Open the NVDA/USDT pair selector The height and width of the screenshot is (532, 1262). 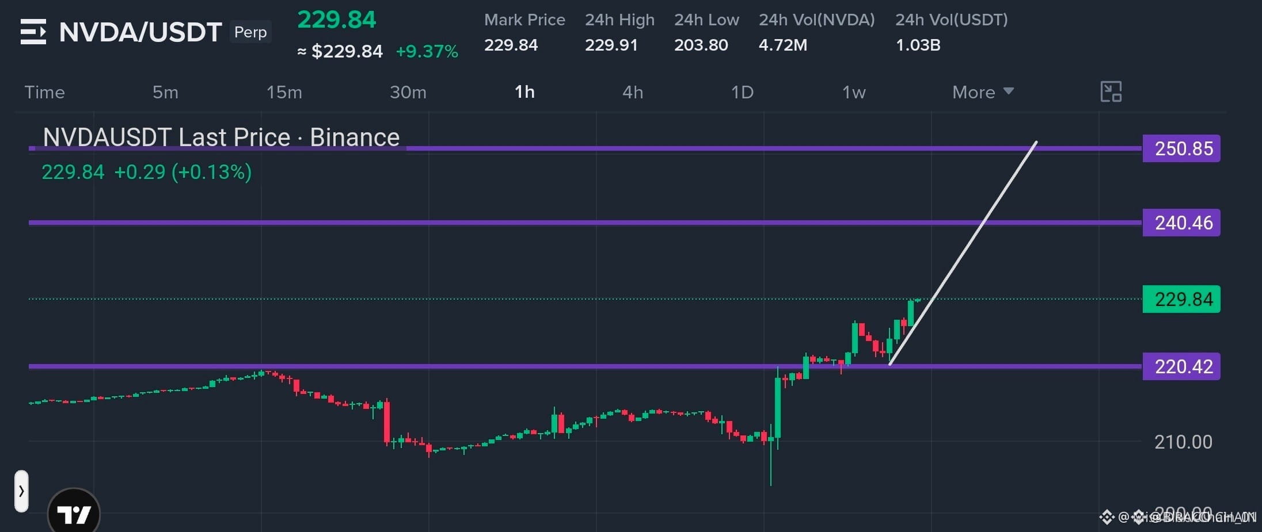tap(140, 32)
